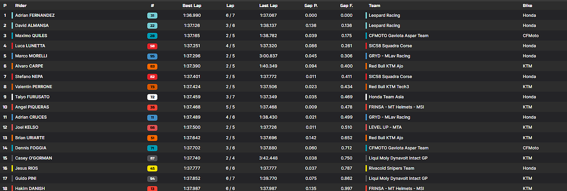Viewport: 567px width, 191px height.
Task: Click team Rivacold Snipers Team
Action: 391,168
